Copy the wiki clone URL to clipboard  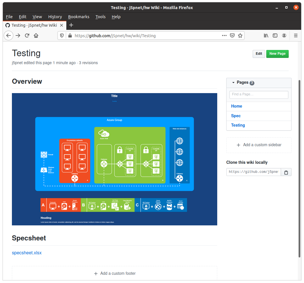coord(286,172)
